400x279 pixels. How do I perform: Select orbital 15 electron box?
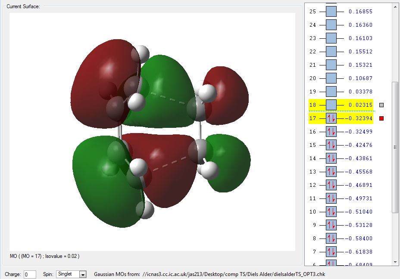tap(331, 145)
